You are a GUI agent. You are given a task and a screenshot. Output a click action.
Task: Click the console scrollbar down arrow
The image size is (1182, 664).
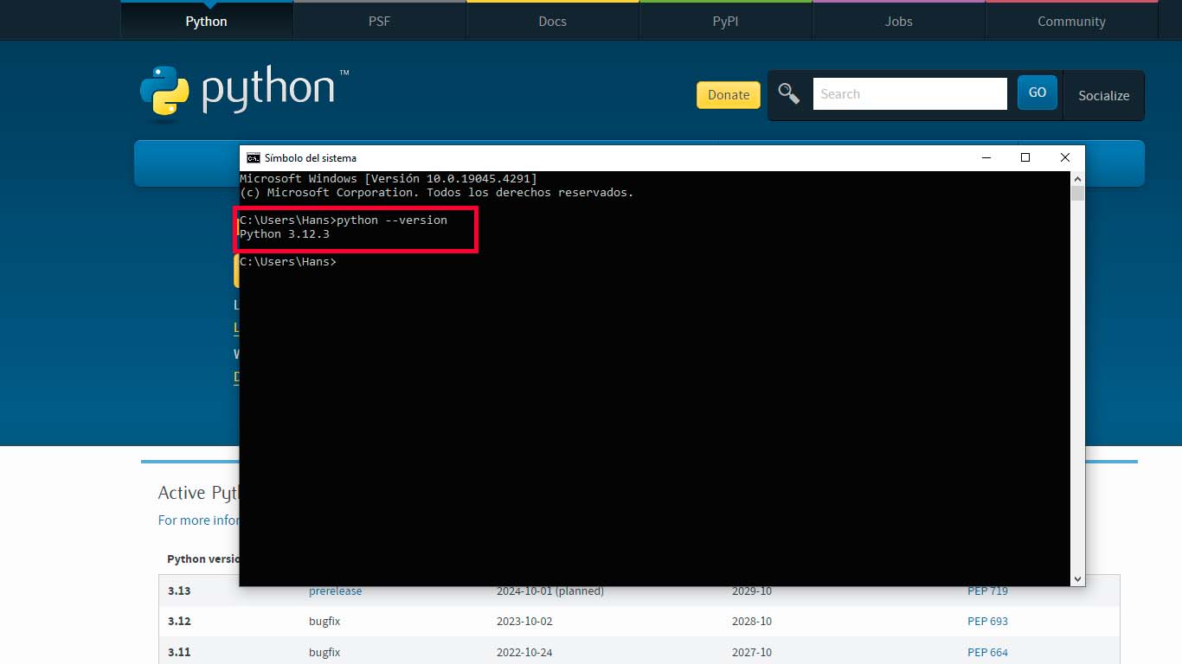(1077, 579)
